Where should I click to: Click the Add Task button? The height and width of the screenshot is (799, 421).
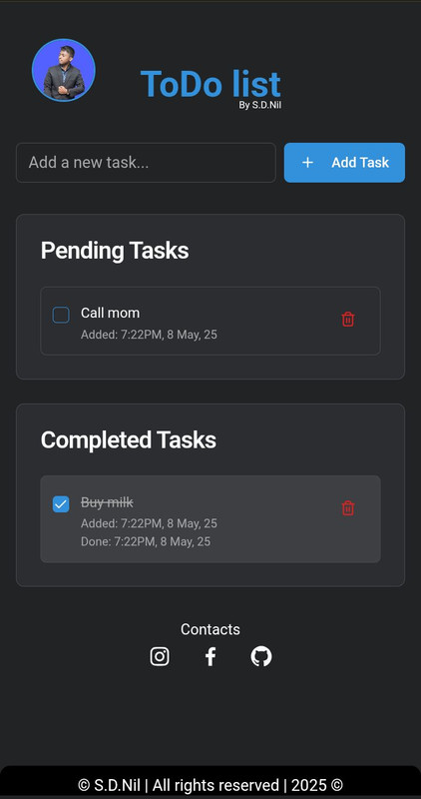pos(344,163)
